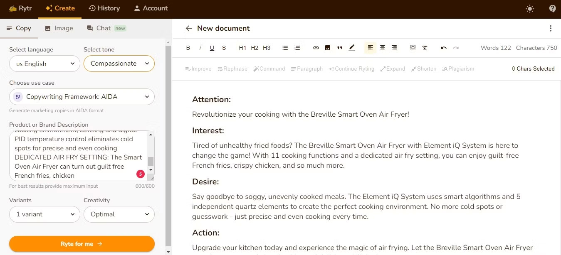This screenshot has height=255, width=561.
Task: Open document options three-dot menu
Action: (x=551, y=28)
